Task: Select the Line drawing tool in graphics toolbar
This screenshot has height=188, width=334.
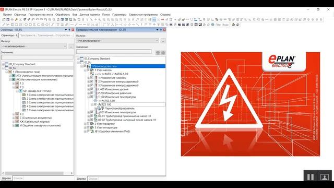Action: coord(4,25)
